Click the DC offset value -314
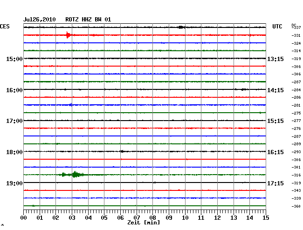 click(296, 51)
